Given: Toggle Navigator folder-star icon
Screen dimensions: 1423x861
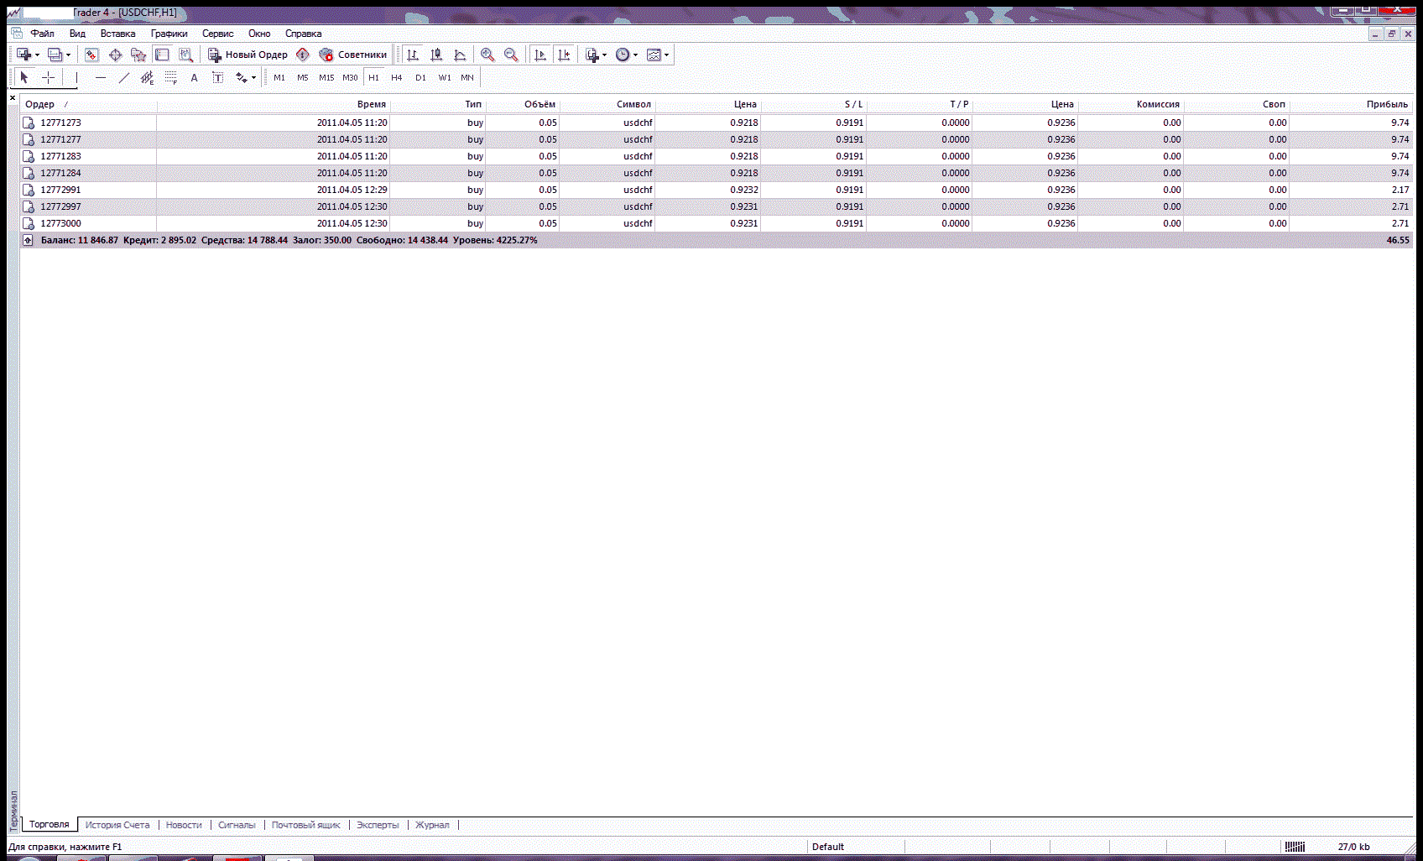Looking at the screenshot, I should click(x=138, y=55).
